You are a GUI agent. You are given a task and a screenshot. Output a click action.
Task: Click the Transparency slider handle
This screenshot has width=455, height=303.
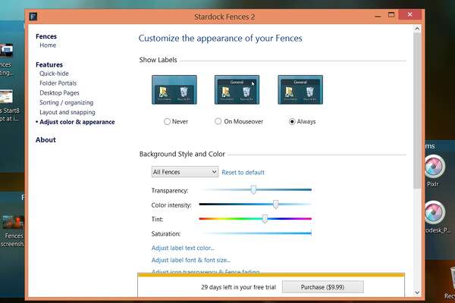click(253, 189)
